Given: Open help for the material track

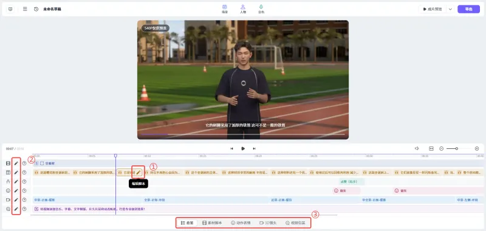Looking at the screenshot, I should pyautogui.click(x=24, y=163).
